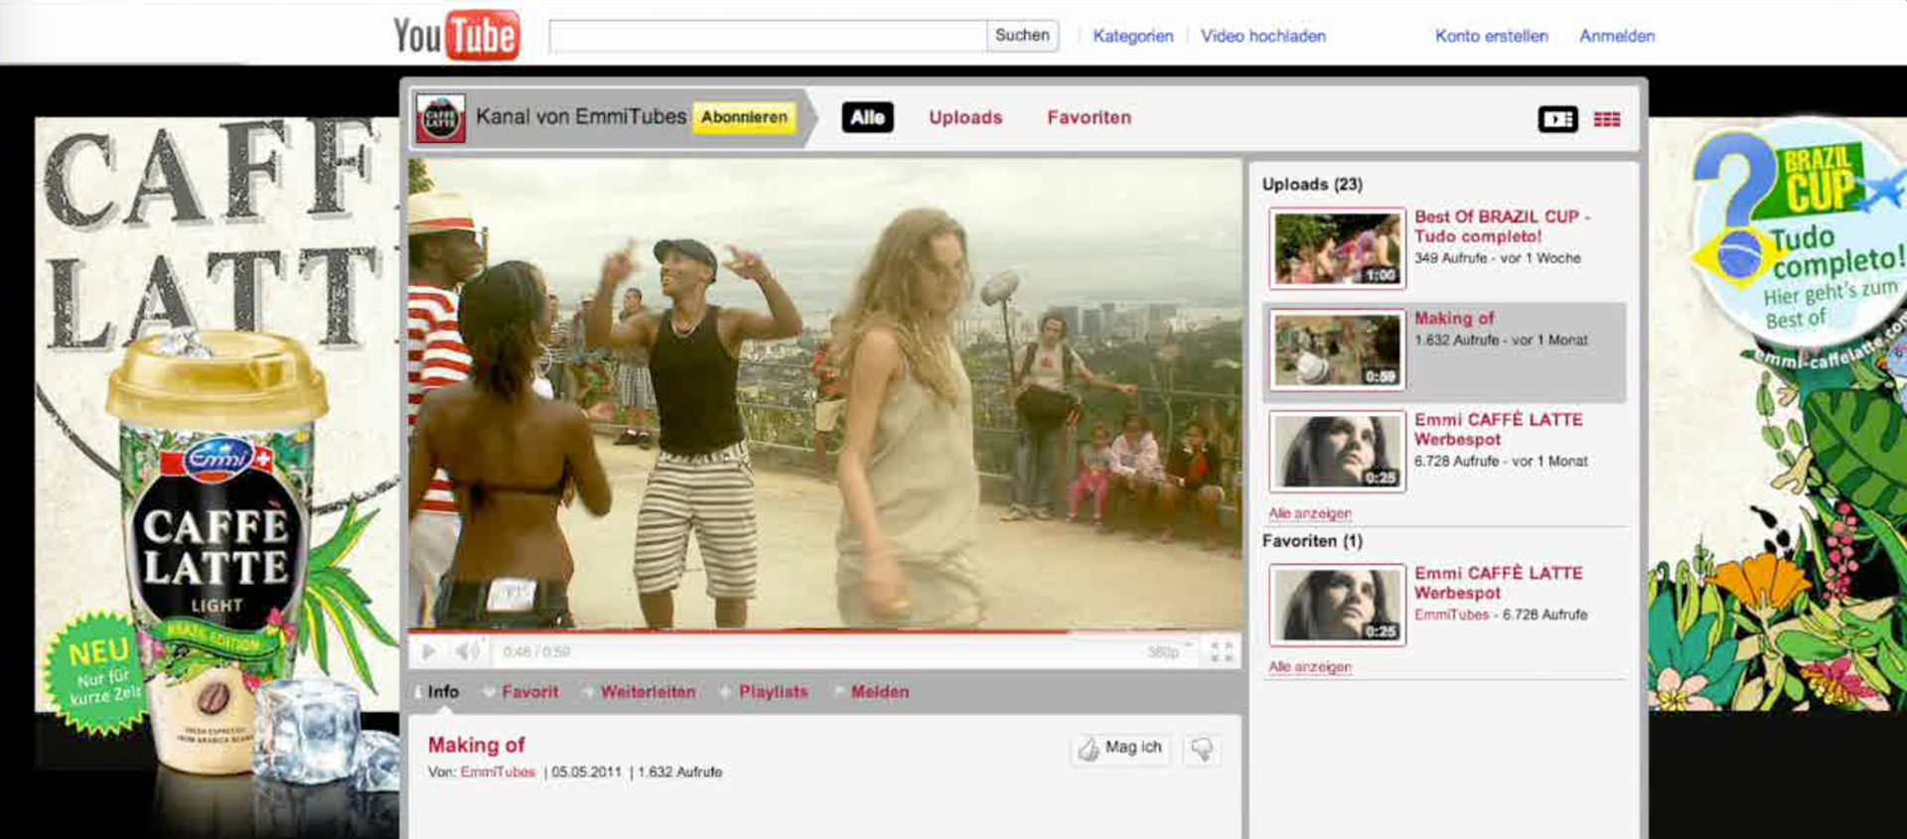Click Werbespot title link under Favoriten
The image size is (1907, 839).
click(x=1498, y=583)
